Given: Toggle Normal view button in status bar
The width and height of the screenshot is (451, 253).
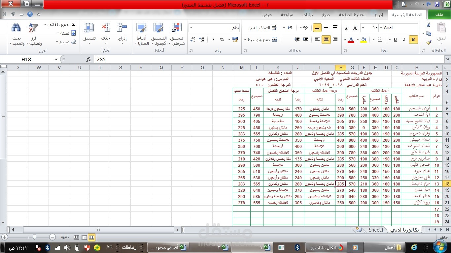Looking at the screenshot, I should click(x=92, y=237).
